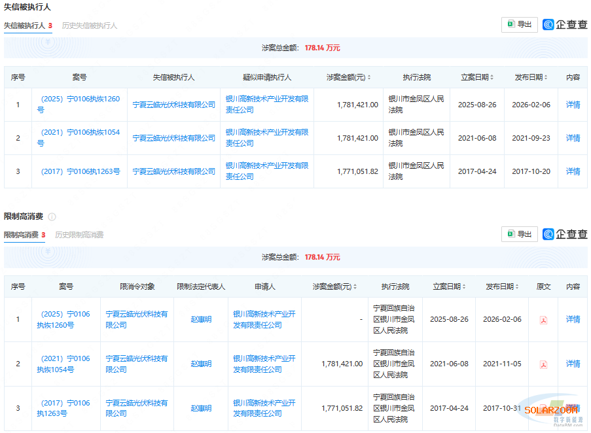Open 详情 for second 限制高消费 row
This screenshot has height=433, width=591.
click(x=573, y=364)
